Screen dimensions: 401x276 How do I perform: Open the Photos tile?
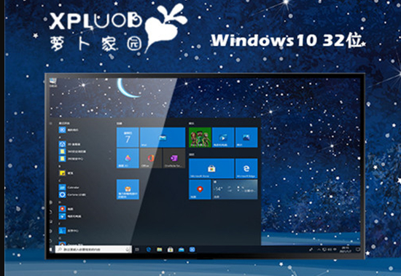point(246,138)
